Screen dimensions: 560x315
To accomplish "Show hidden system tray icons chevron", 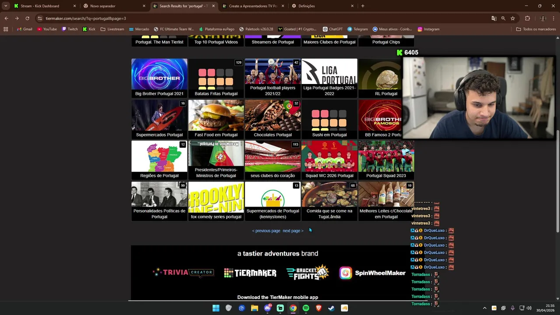I will point(484,308).
